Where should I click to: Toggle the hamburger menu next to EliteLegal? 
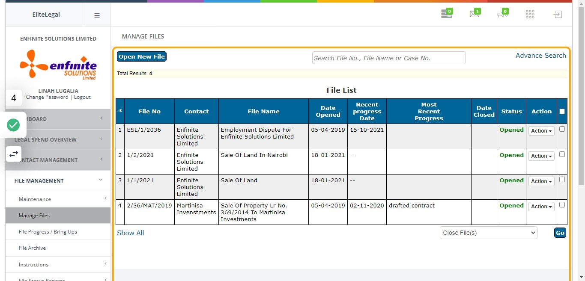tap(97, 15)
